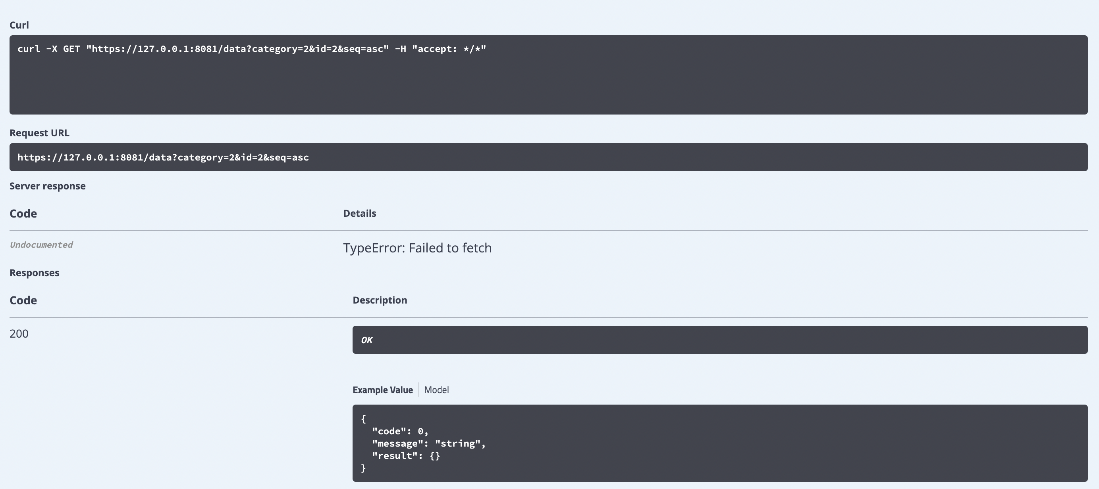Click the Server response heading
The image size is (1099, 489).
pyautogui.click(x=47, y=186)
